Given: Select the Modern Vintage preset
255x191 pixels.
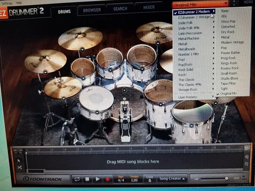Looking at the screenshot, I should (x=233, y=42).
